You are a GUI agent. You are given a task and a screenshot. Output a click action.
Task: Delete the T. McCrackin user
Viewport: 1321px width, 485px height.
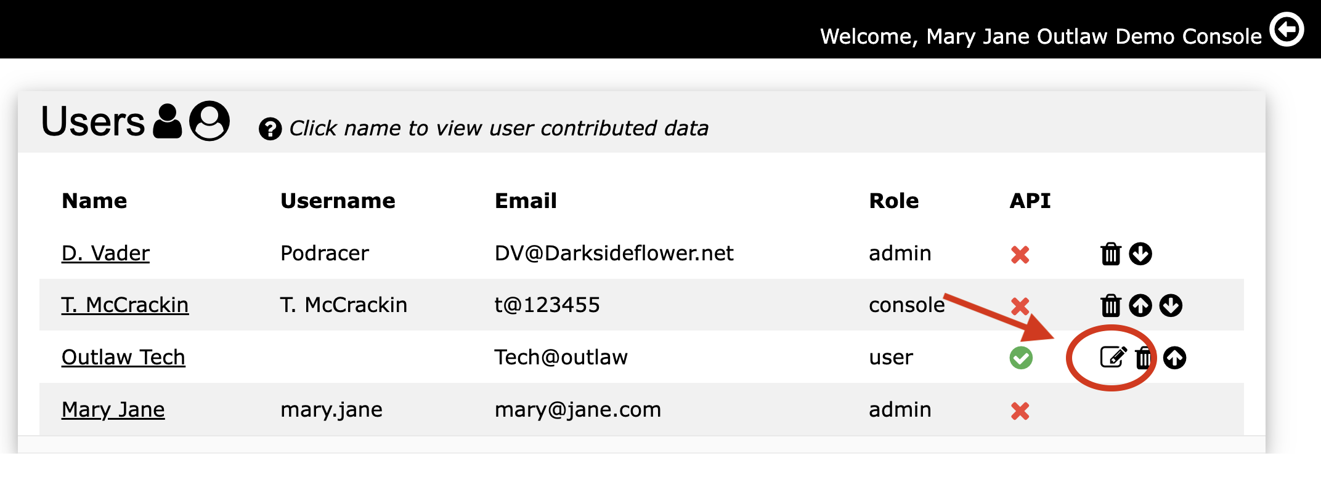(x=1111, y=305)
